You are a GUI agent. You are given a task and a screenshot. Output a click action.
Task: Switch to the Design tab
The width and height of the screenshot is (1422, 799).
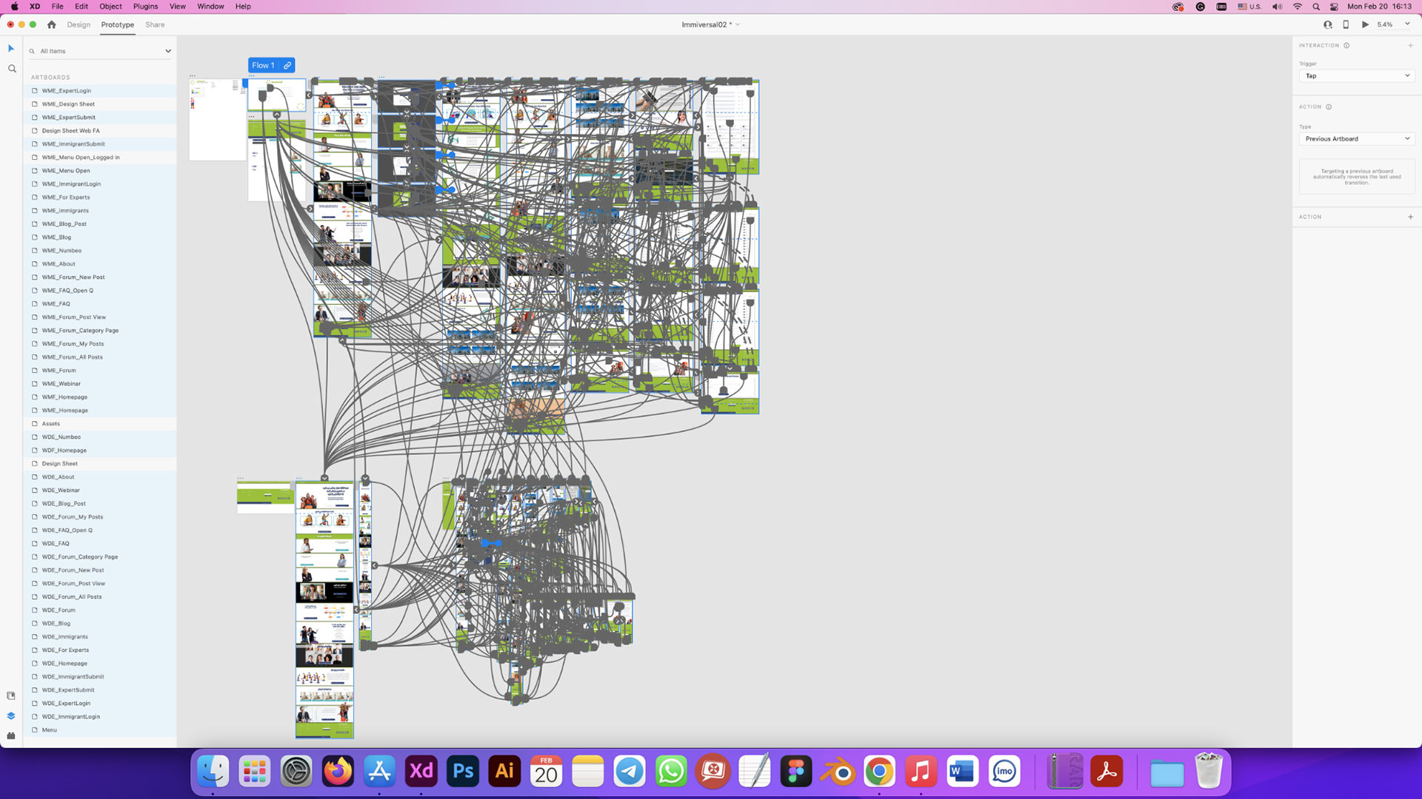click(x=79, y=24)
